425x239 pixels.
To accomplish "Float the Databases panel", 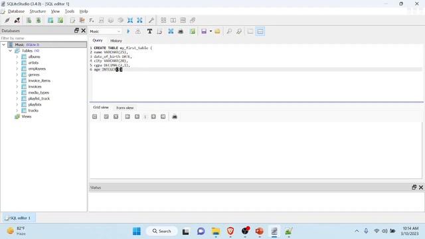I will pyautogui.click(x=76, y=31).
